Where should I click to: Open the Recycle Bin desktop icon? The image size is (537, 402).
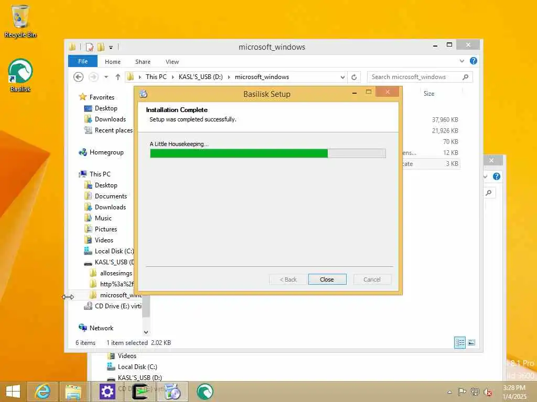(20, 21)
